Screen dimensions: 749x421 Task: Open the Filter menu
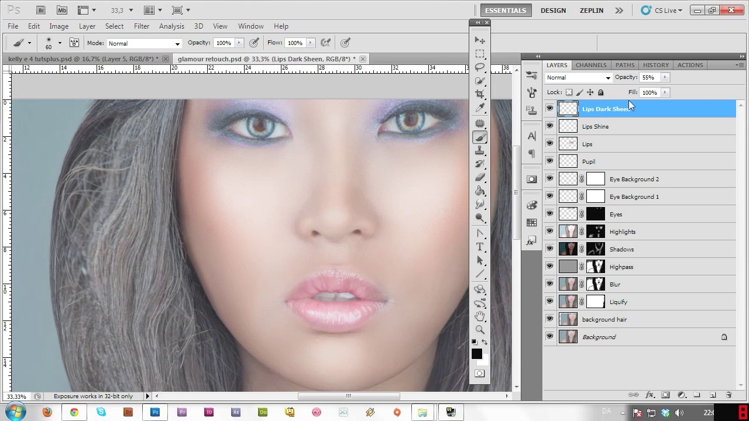pos(142,26)
